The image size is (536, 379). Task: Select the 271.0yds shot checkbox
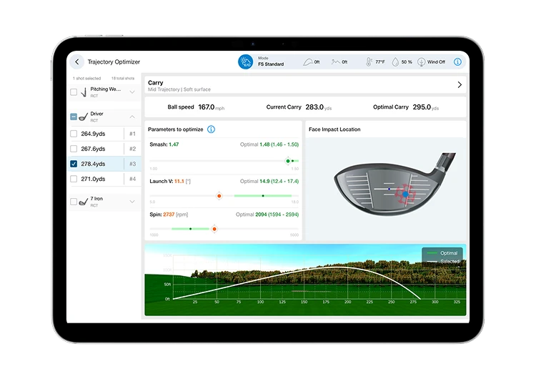tap(74, 179)
